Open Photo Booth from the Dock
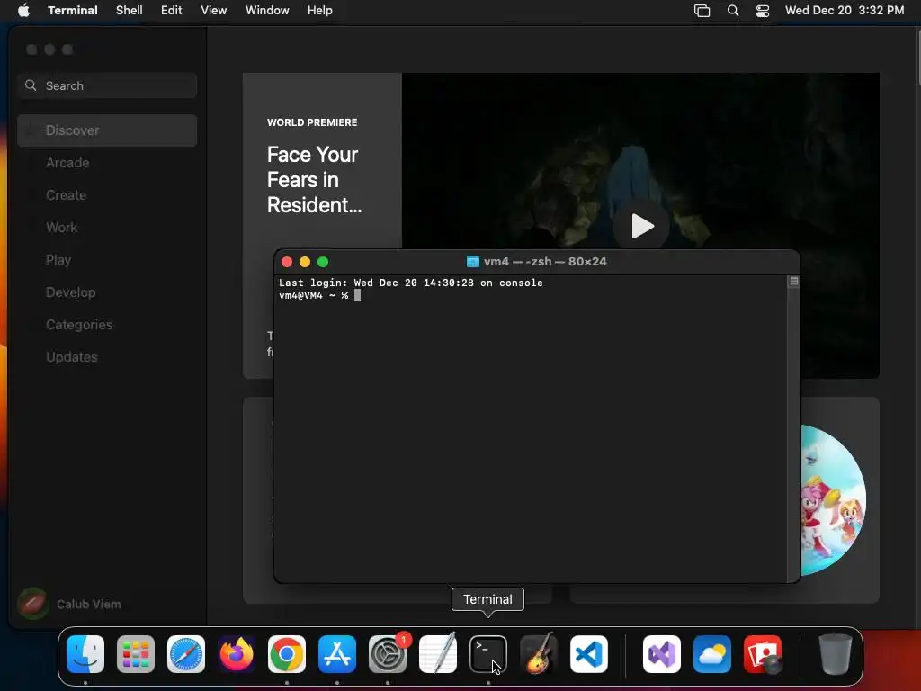 click(763, 654)
